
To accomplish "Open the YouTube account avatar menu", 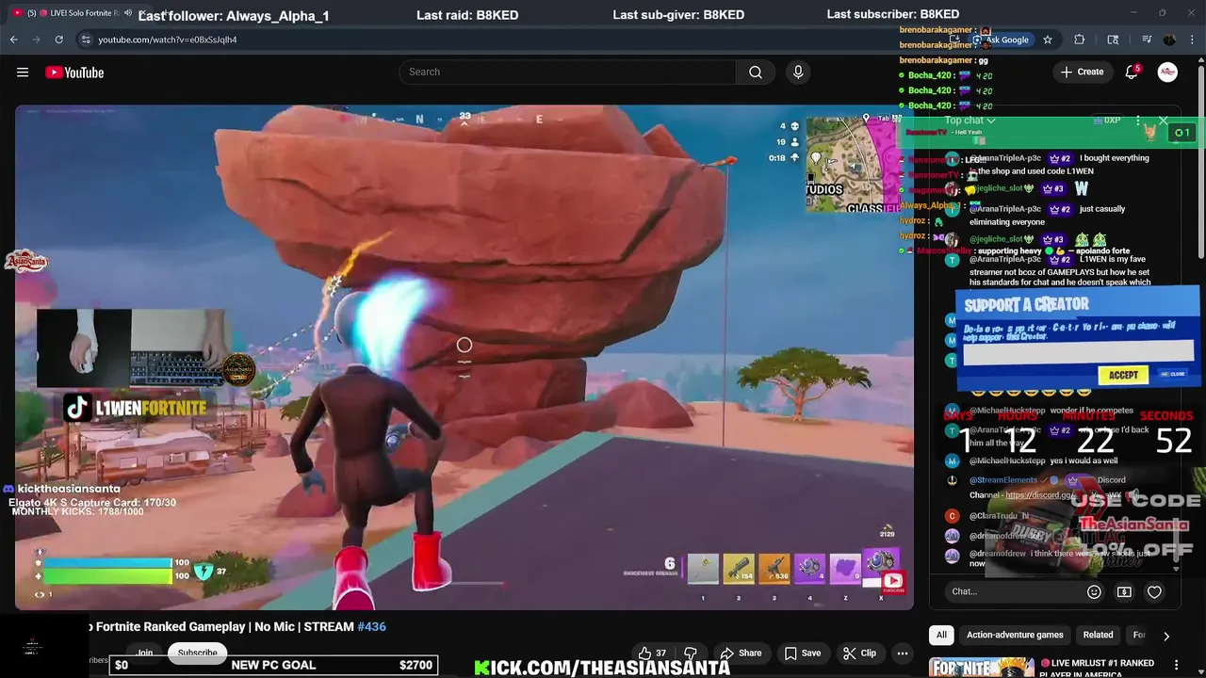I will tap(1167, 73).
